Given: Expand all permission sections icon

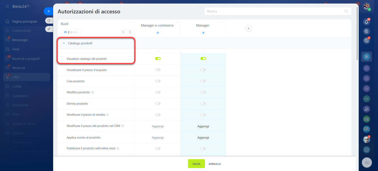Looking at the screenshot, I should (x=130, y=32).
